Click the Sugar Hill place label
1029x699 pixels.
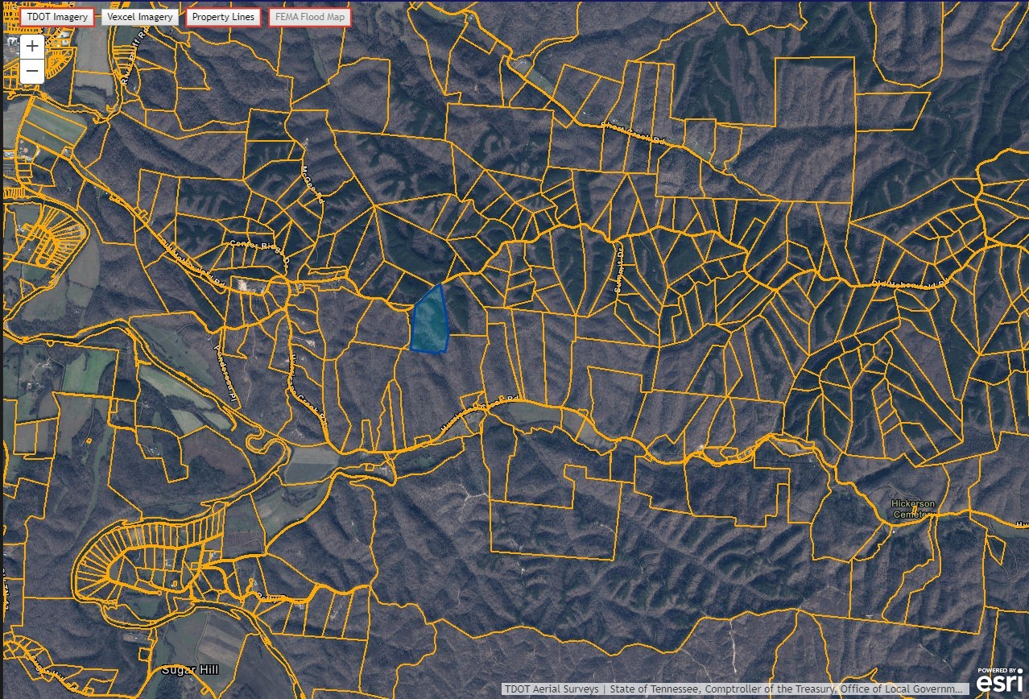(190, 670)
